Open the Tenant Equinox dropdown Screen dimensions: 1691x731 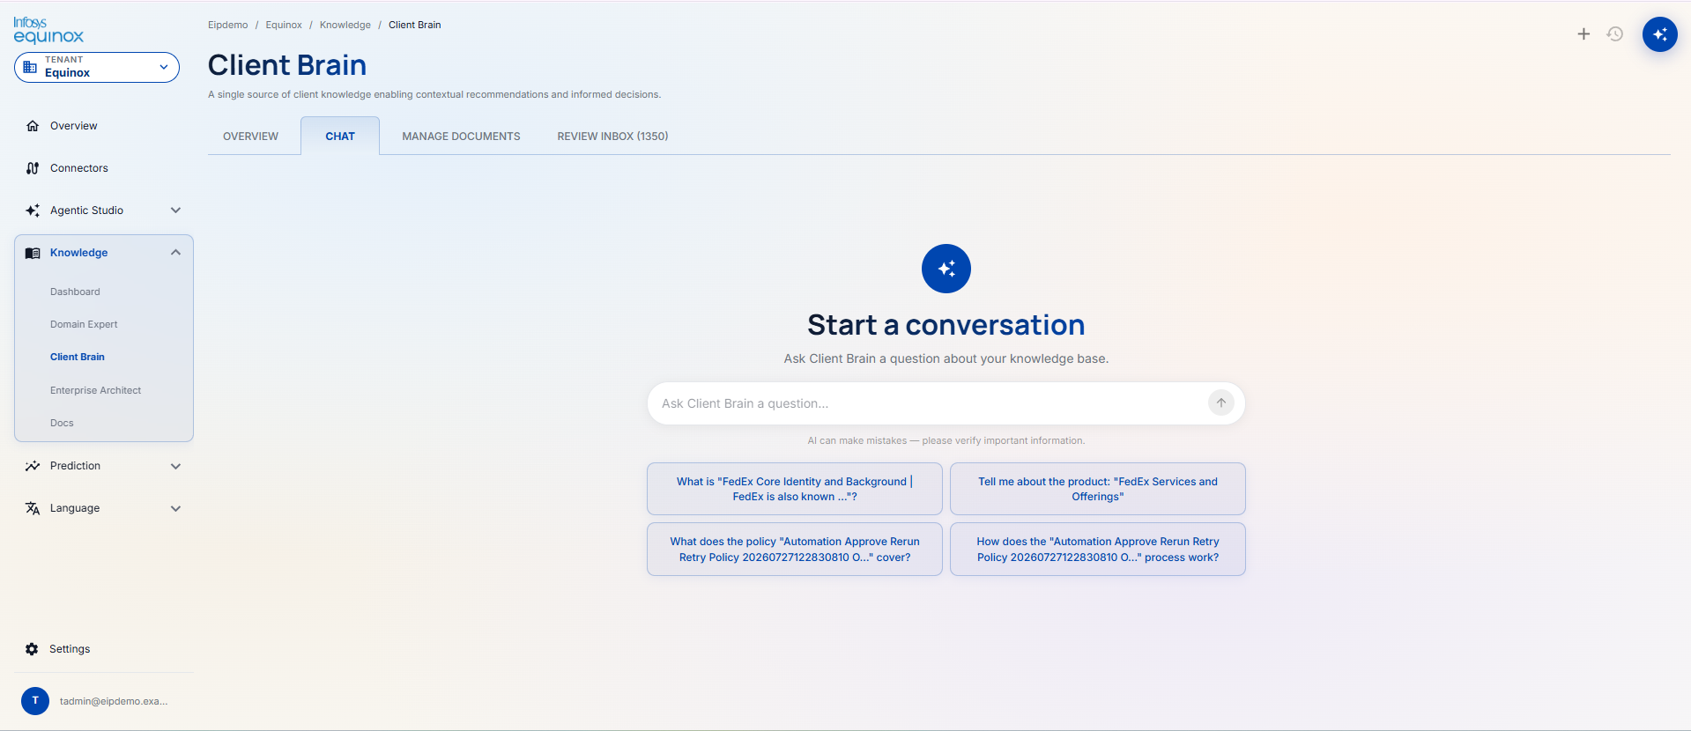(x=97, y=67)
